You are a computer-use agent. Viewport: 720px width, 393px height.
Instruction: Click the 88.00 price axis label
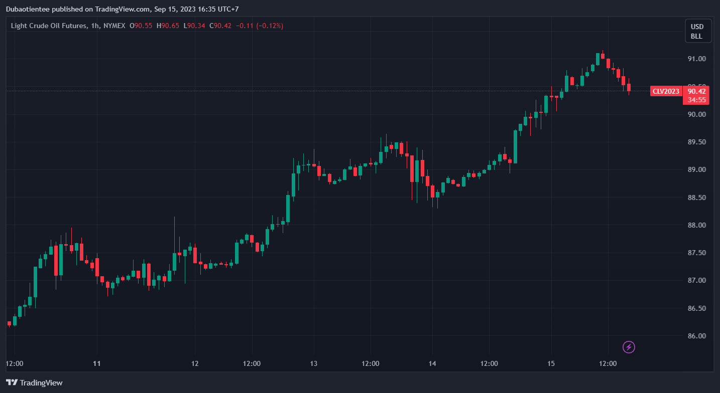pyautogui.click(x=697, y=225)
